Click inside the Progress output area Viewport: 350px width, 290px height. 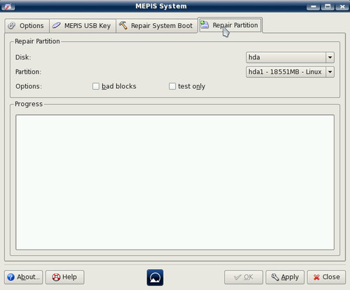tap(175, 182)
